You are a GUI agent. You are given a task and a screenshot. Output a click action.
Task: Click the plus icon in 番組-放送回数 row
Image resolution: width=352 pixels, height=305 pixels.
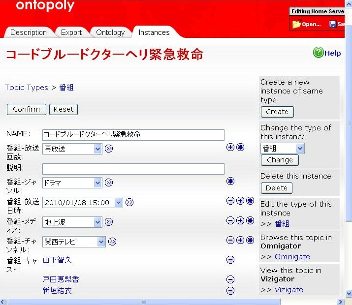[x=230, y=147]
